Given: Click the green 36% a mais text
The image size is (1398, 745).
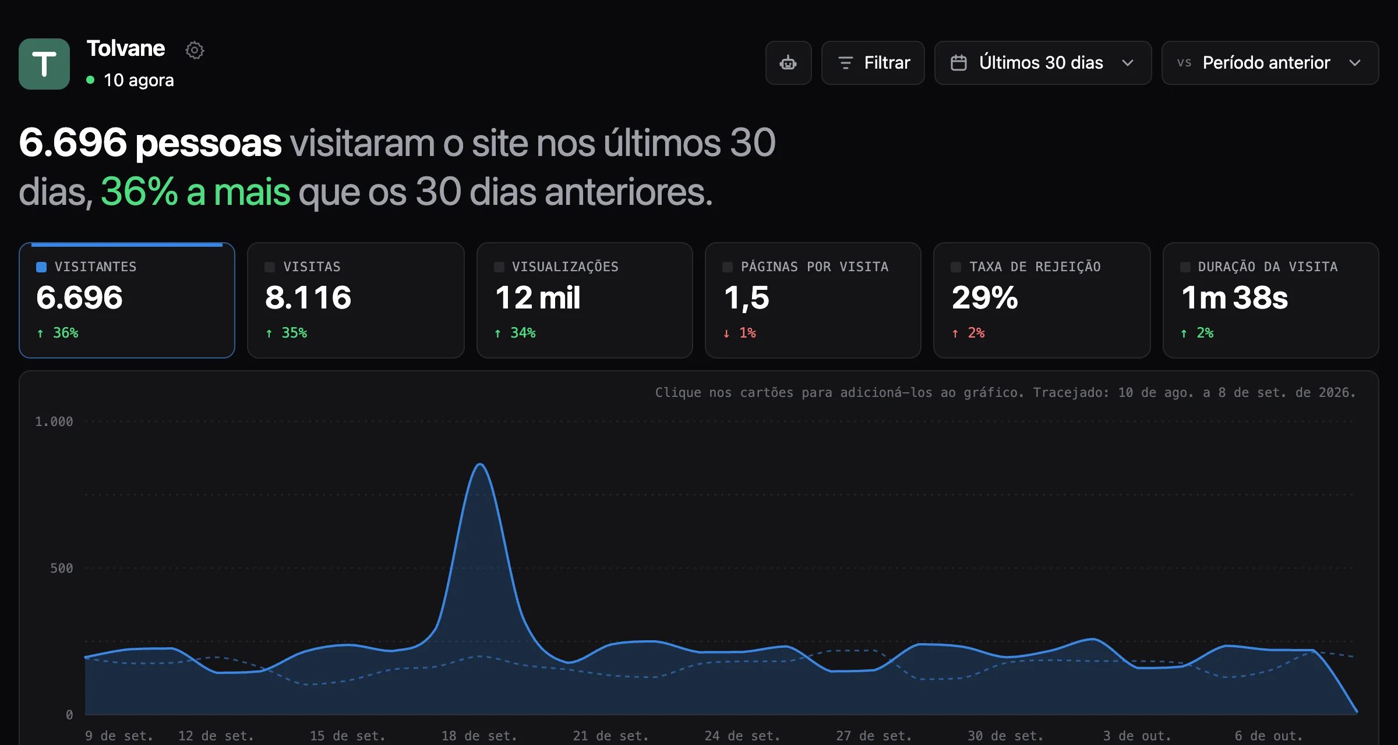Looking at the screenshot, I should (196, 192).
